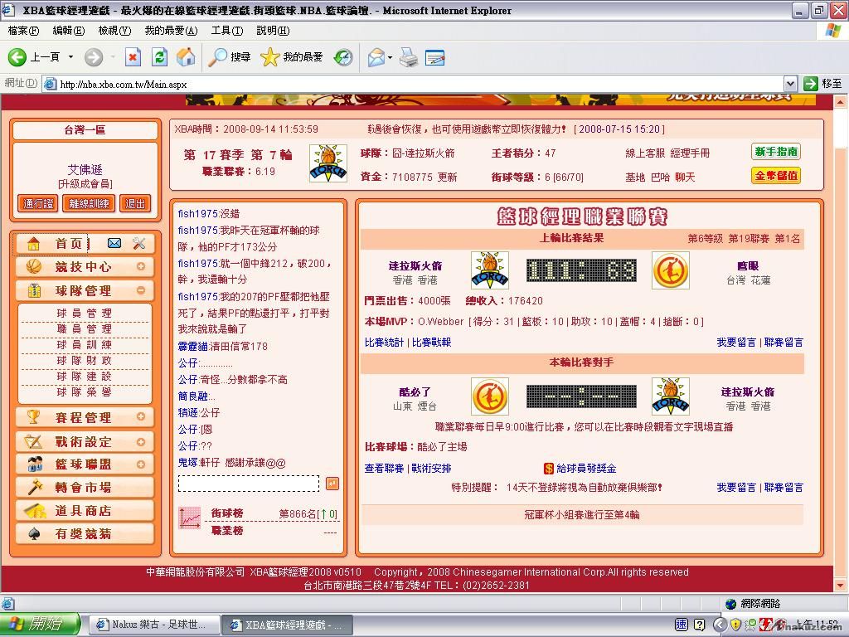This screenshot has height=637, width=849.
Task: Click the Print toolbar icon
Action: 408,56
